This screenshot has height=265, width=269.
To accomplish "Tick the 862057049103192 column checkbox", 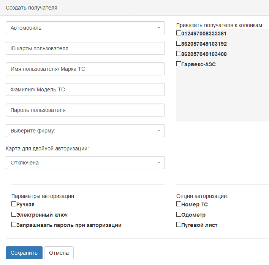I will (179, 43).
